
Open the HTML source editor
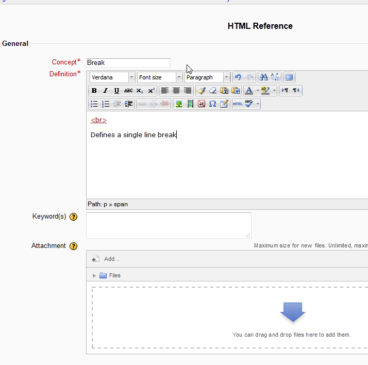tap(238, 104)
